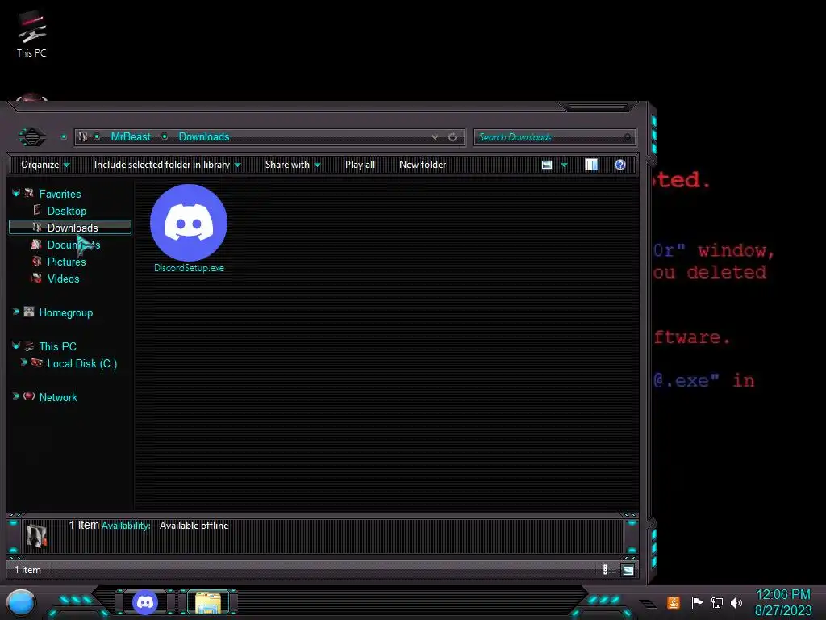Click File Explorer on the taskbar
826x620 pixels.
coord(209,602)
